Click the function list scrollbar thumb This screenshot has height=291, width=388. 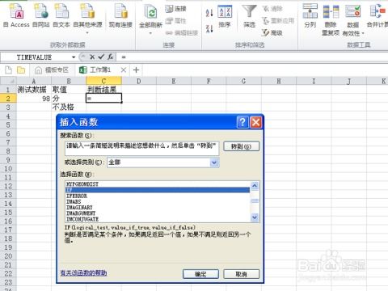(x=255, y=200)
